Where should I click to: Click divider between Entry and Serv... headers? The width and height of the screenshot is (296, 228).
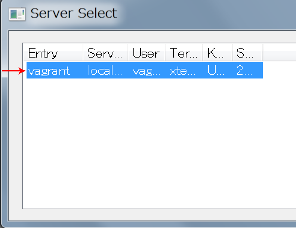click(x=83, y=53)
